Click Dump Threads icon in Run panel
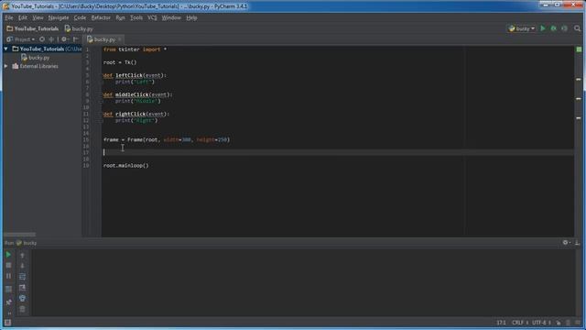Image resolution: width=586 pixels, height=330 pixels. click(x=8, y=290)
